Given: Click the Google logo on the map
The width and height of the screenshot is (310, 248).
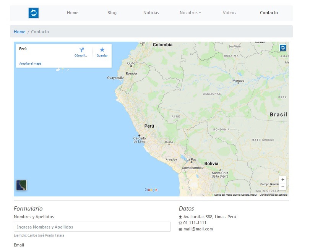Looking at the screenshot, I should [x=151, y=190].
